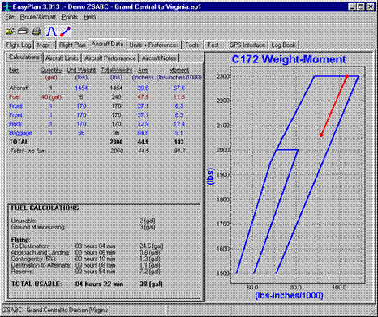The image size is (378, 317).
Task: Click the Aircraft unit weight 1454 field
Action: 81,88
